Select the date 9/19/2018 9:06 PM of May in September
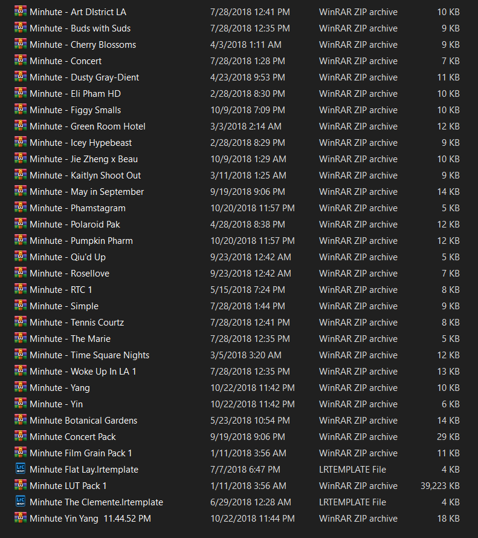 tap(248, 192)
